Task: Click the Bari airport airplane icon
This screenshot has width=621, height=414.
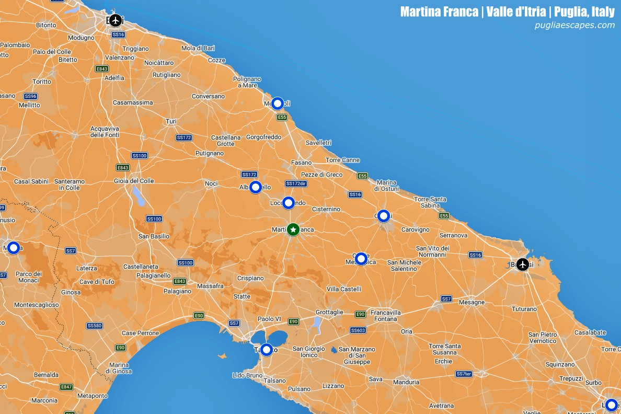Action: point(116,20)
